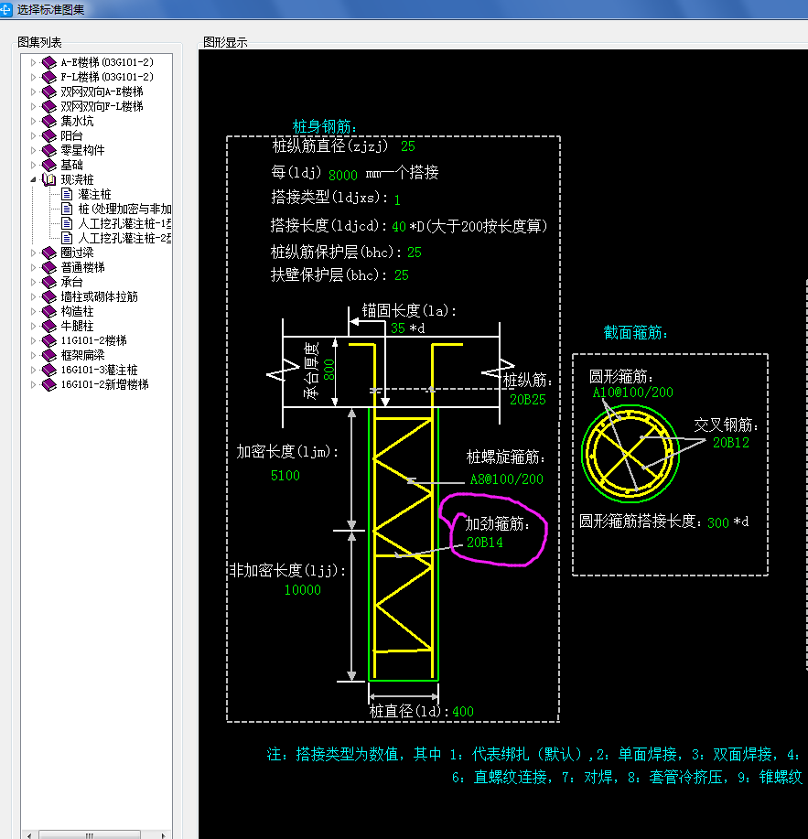Click the 双网双向F-L楼梯 book icon
The height and width of the screenshot is (839, 808).
point(49,106)
